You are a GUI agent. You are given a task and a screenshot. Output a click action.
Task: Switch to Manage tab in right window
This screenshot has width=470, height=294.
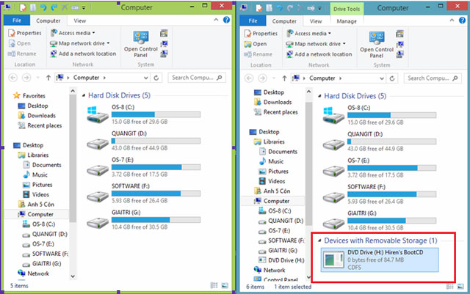tap(347, 21)
